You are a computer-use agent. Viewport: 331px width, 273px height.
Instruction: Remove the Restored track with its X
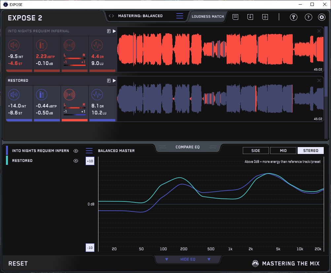319,80
